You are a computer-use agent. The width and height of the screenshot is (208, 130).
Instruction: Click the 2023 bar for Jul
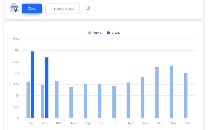[114, 102]
